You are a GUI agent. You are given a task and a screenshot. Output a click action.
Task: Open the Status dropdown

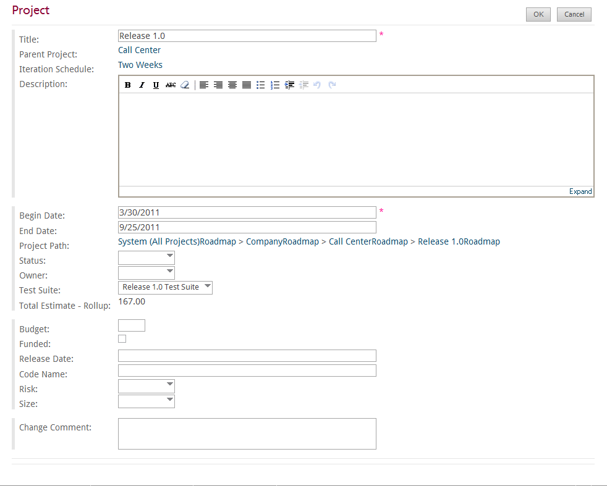point(146,258)
